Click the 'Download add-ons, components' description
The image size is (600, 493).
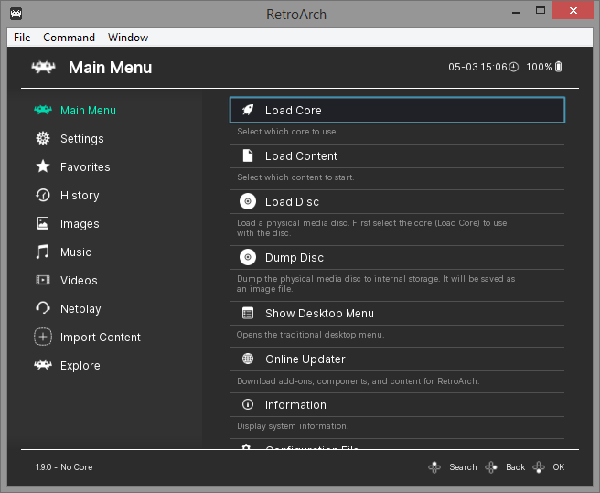359,381
